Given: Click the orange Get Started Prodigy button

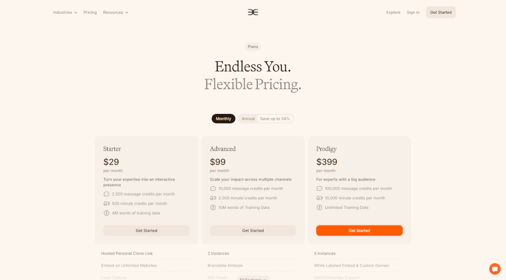Looking at the screenshot, I should click(x=359, y=230).
